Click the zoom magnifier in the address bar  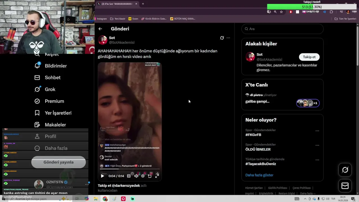(275, 12)
